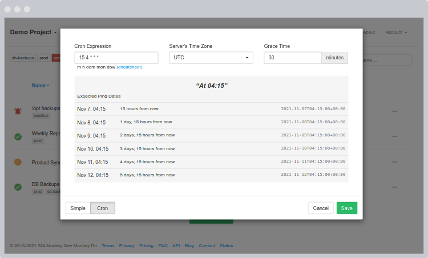The width and height of the screenshot is (428, 258).
Task: Click the green checkmark status for DB Backups
Action: pos(18,187)
